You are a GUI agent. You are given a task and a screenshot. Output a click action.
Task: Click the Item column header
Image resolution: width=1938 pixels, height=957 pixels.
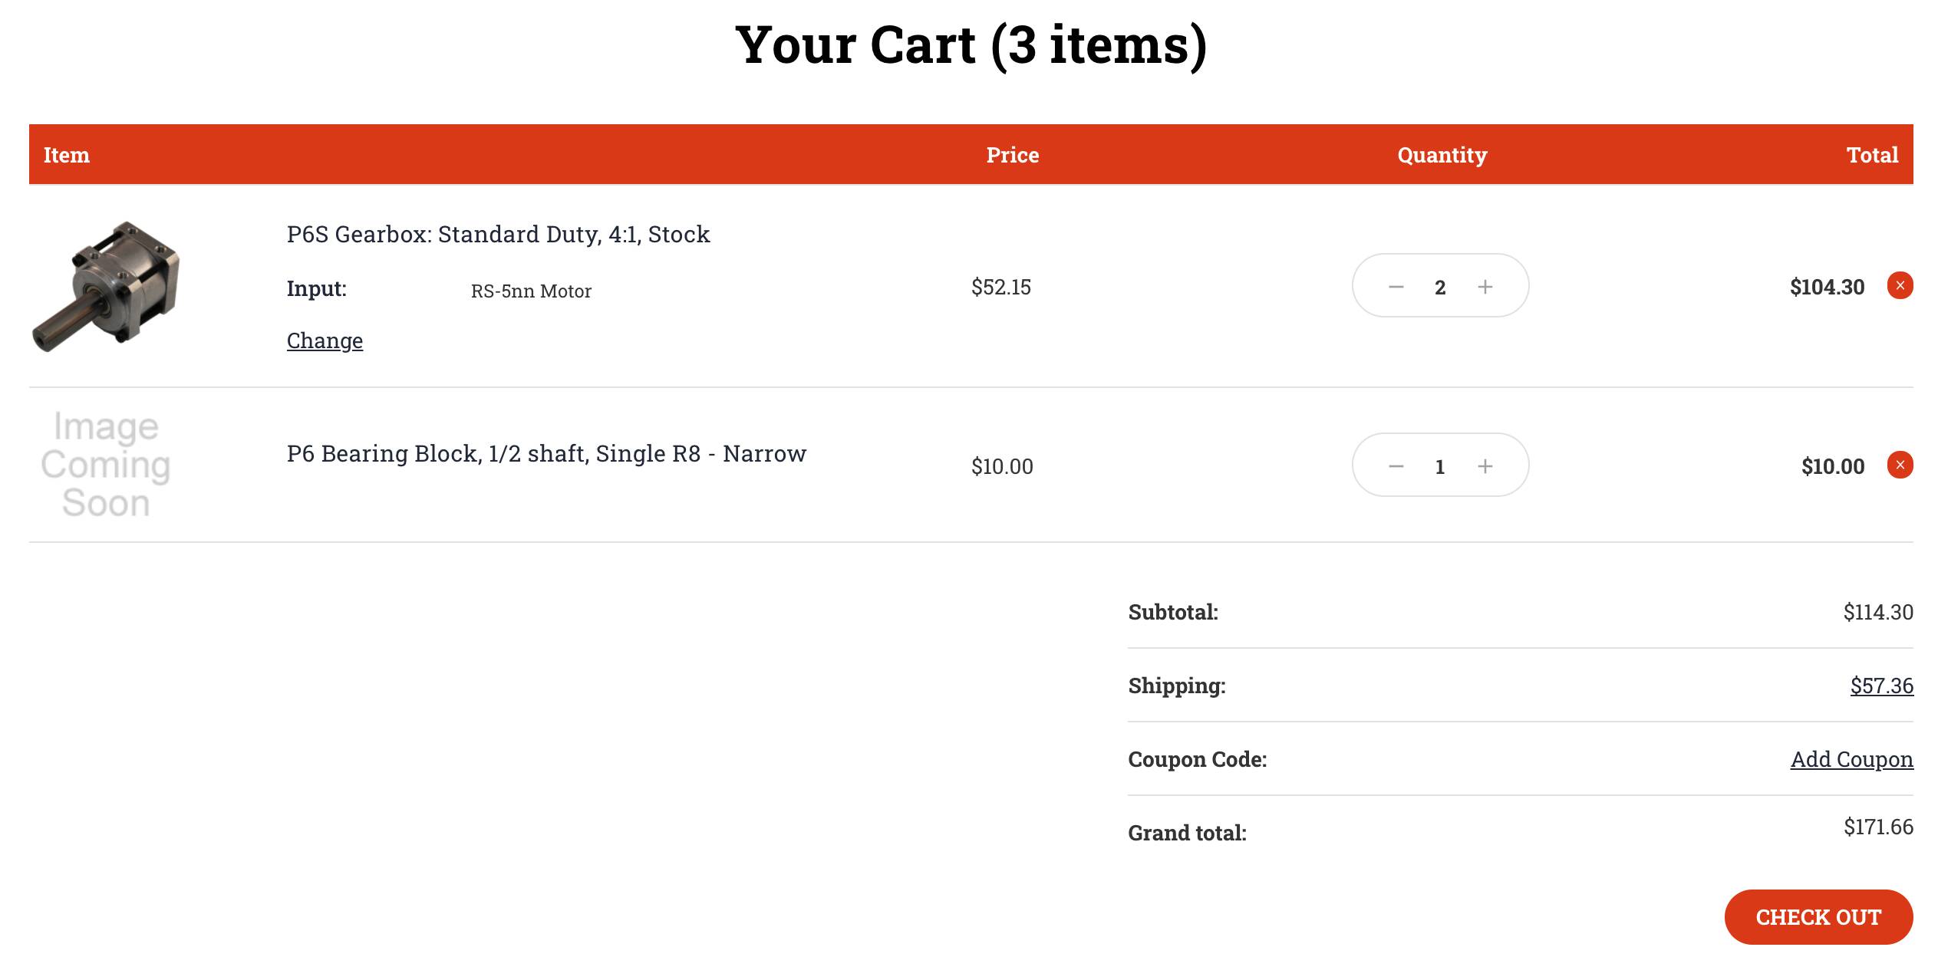[x=67, y=155]
